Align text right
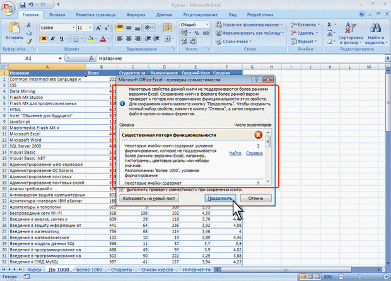 coord(137,38)
